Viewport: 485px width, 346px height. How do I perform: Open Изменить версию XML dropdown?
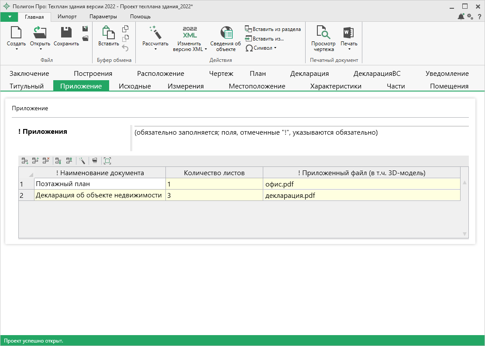click(x=206, y=49)
